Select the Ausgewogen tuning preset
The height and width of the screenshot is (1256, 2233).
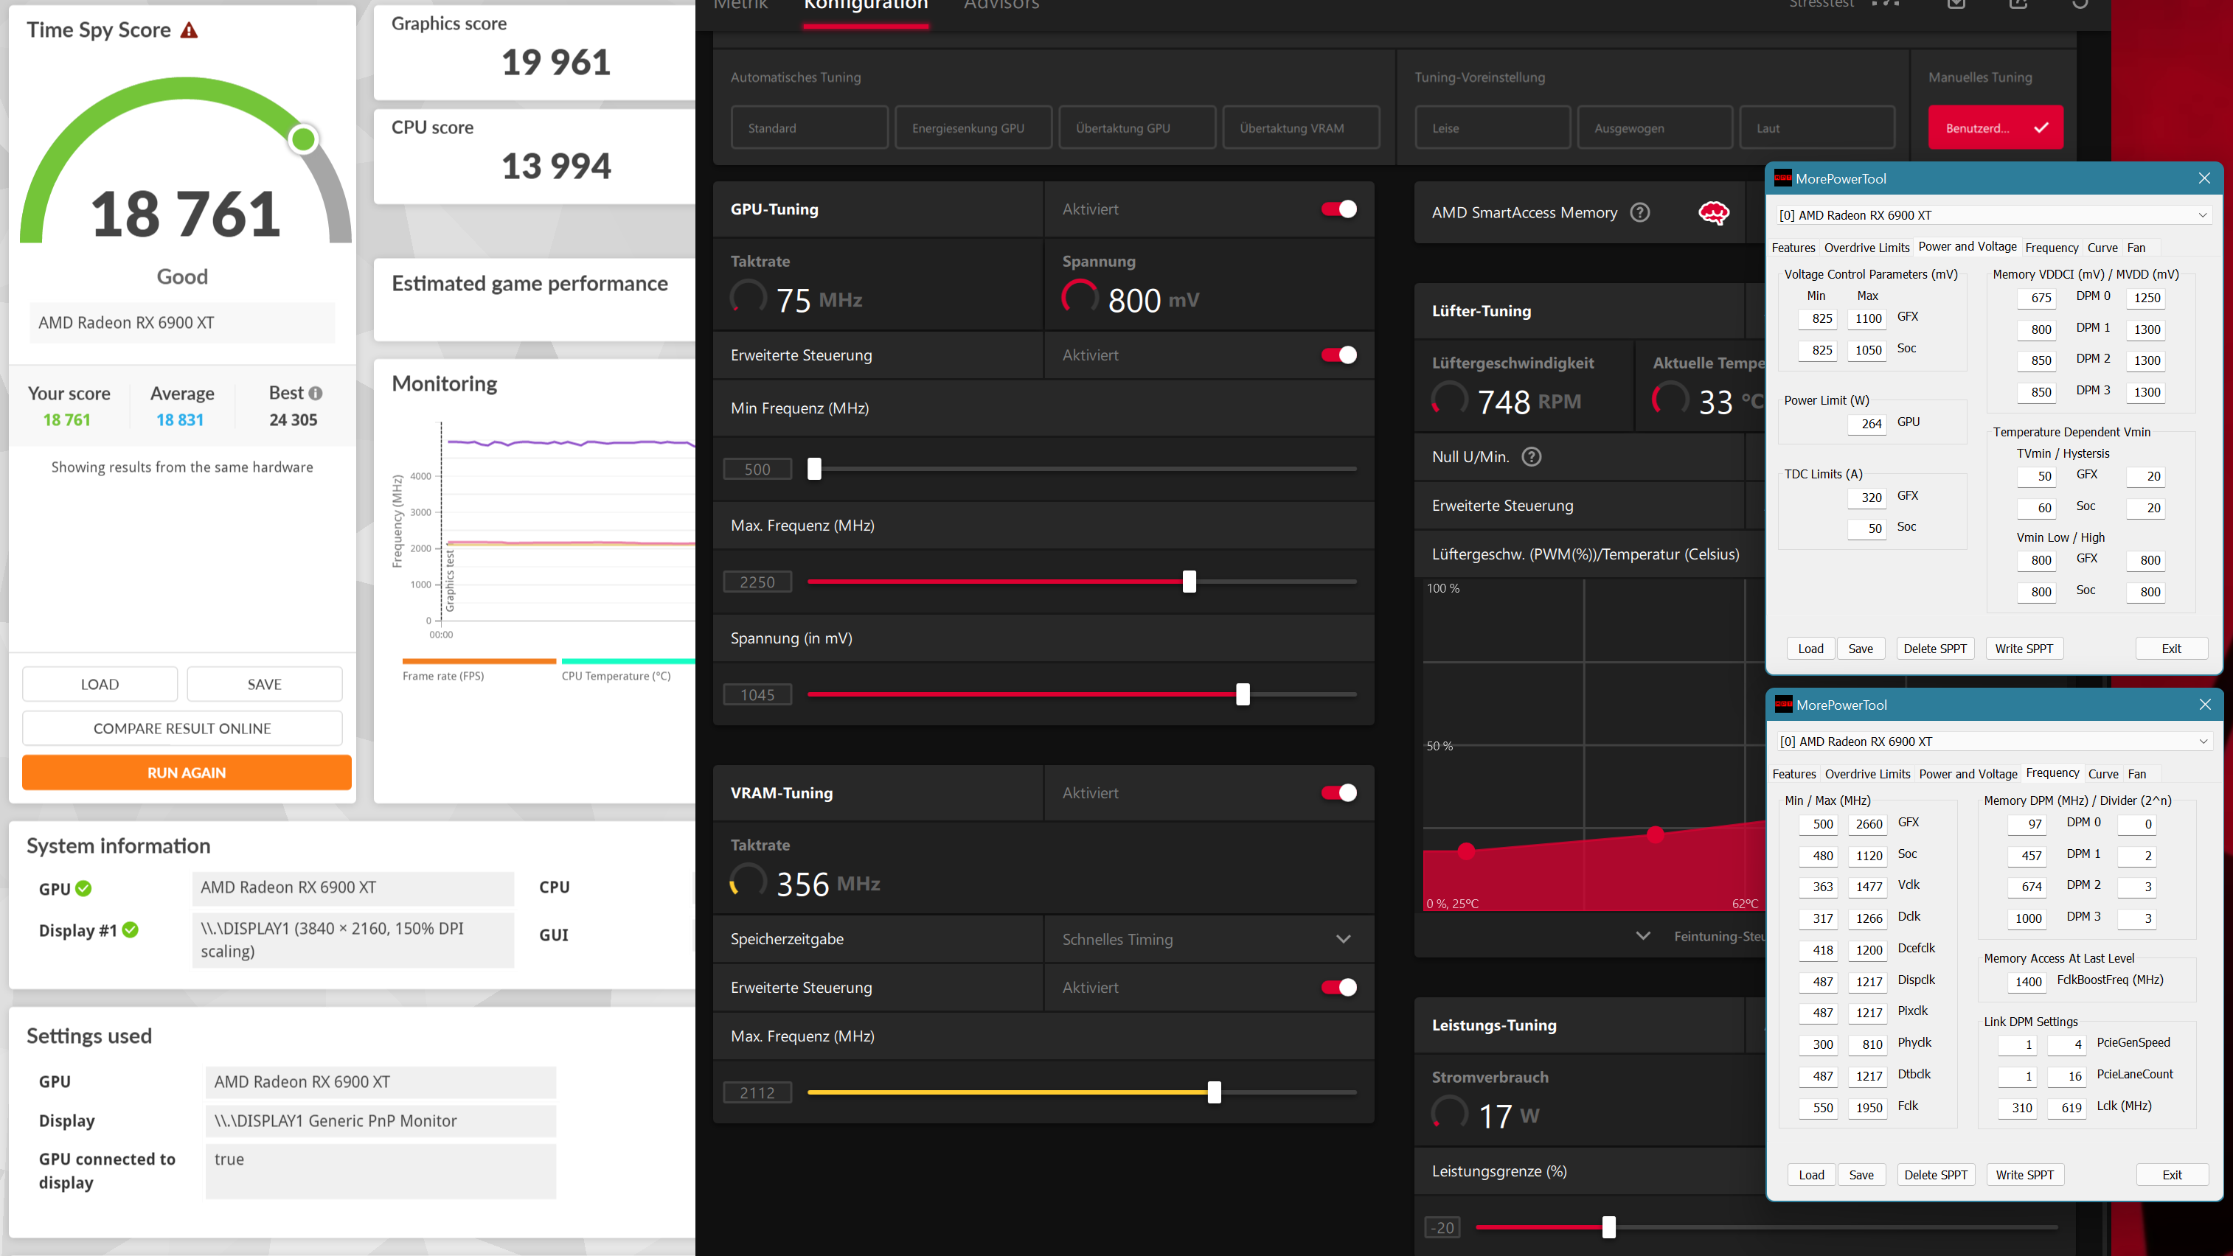(x=1655, y=128)
